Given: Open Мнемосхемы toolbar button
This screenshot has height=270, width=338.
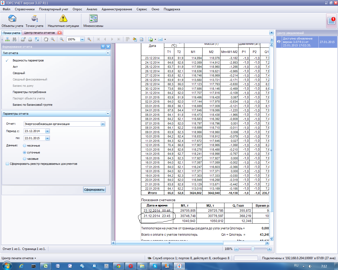Looking at the screenshot, I should coord(93,21).
